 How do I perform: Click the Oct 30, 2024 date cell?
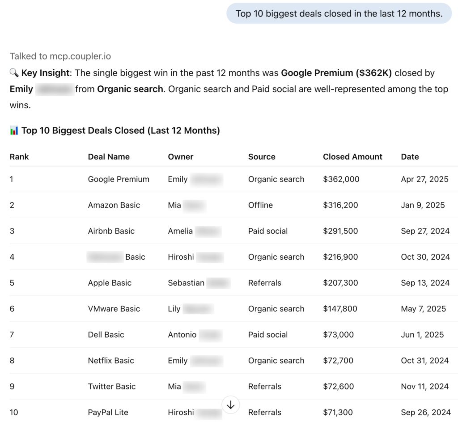pos(425,257)
